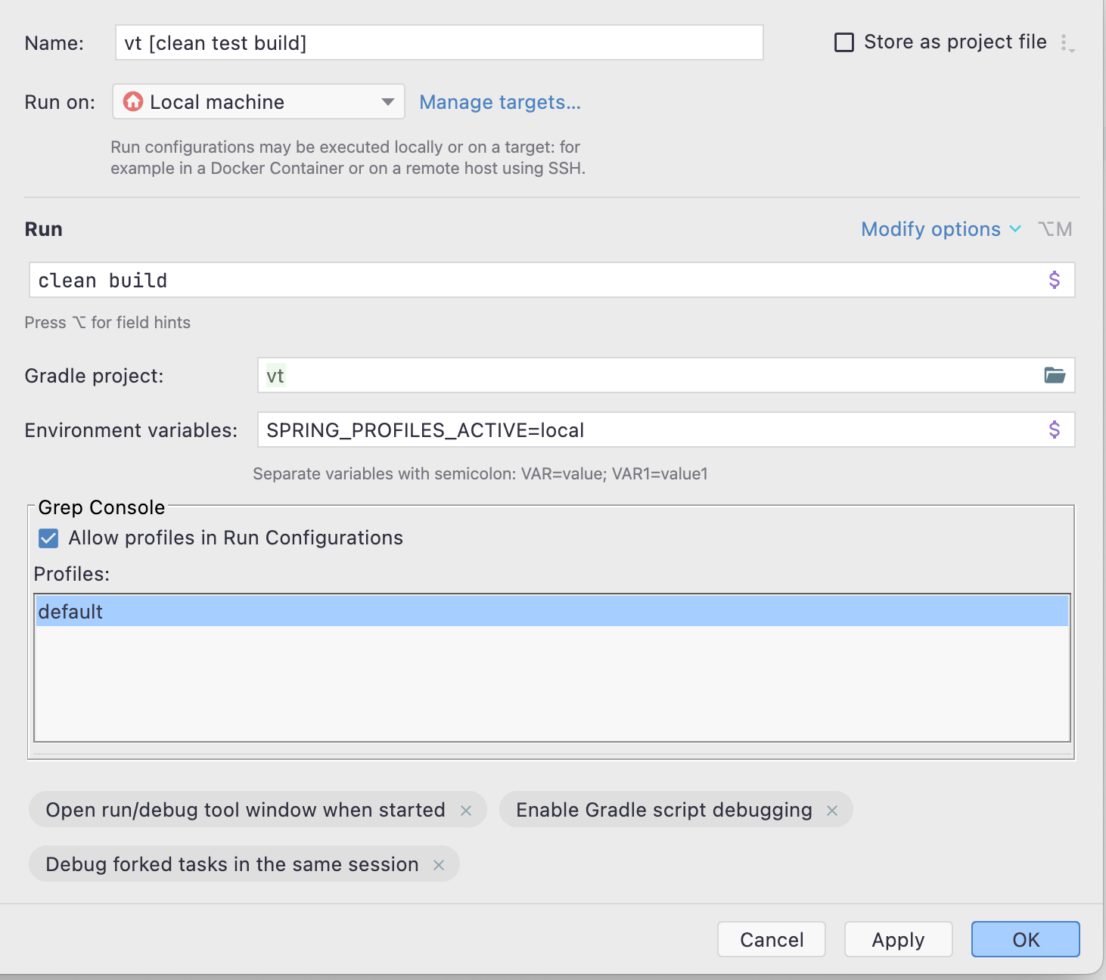The width and height of the screenshot is (1106, 980).
Task: Expand the Modify options menu
Action: coord(940,229)
